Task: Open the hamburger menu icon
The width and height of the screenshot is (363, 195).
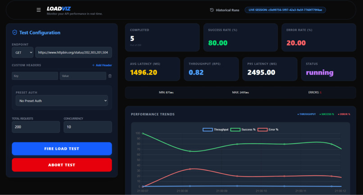Action: 39,10
